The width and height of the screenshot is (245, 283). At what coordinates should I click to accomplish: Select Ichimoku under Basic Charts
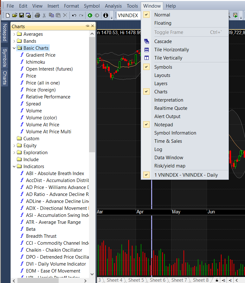[35, 62]
